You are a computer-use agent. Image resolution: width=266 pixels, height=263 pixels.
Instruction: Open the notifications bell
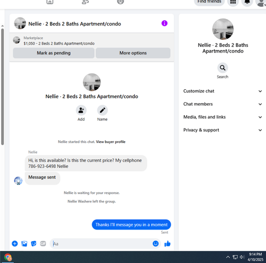pos(247,2)
